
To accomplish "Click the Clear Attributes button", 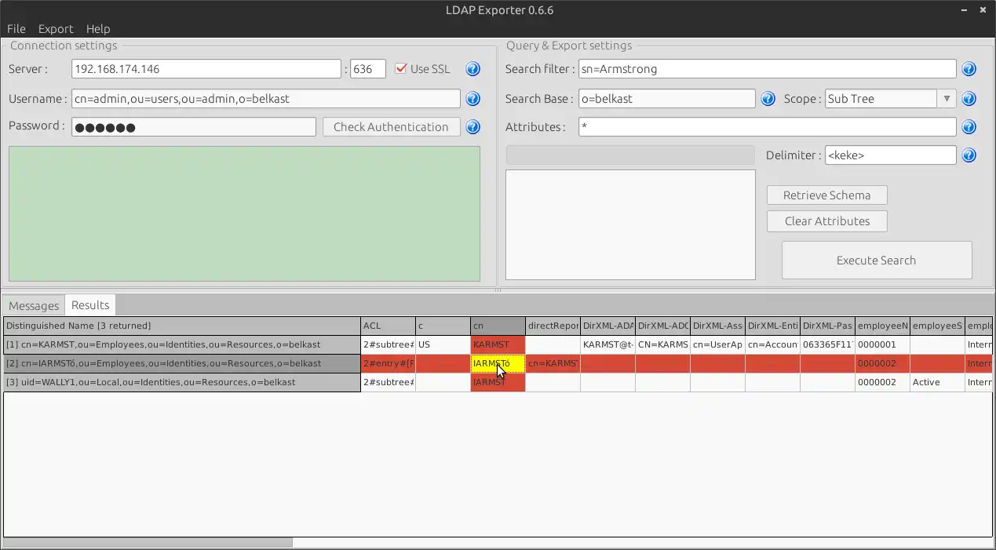I will pyautogui.click(x=827, y=221).
